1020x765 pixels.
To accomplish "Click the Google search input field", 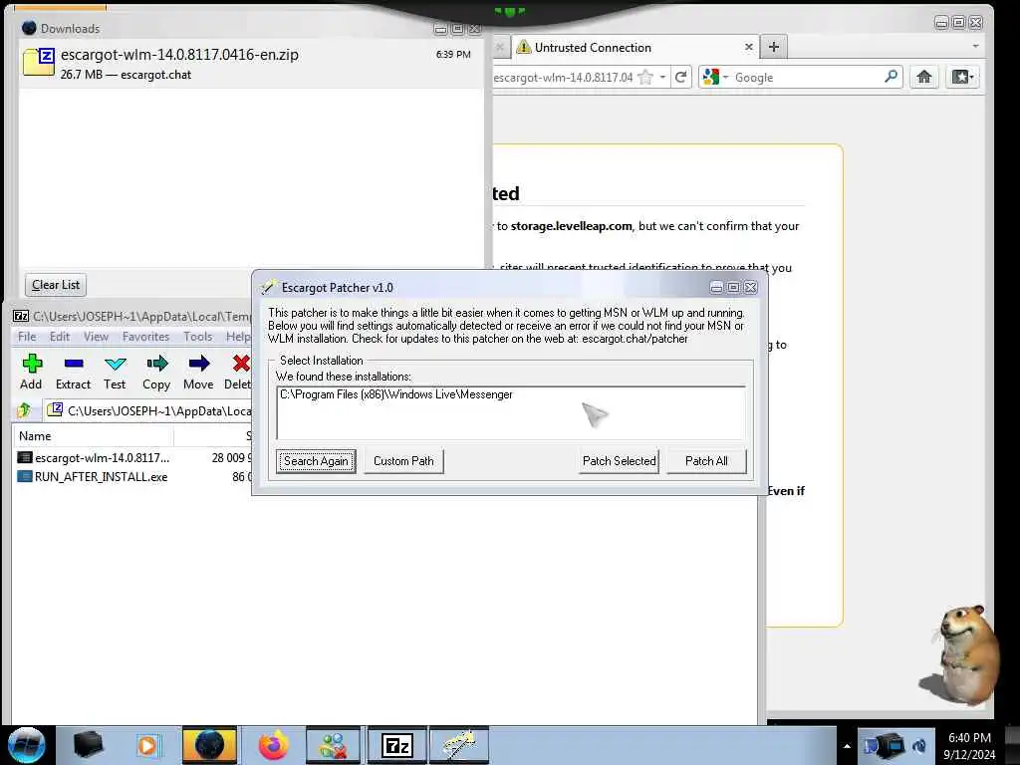I will pos(807,78).
